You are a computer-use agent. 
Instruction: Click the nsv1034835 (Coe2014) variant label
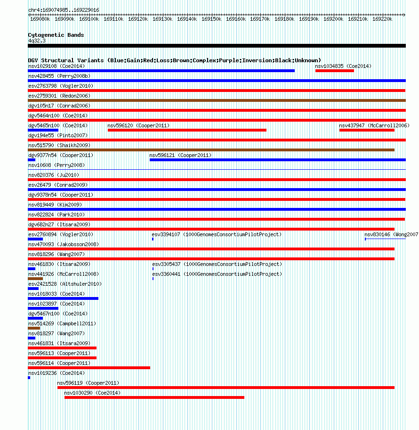pyautogui.click(x=343, y=66)
